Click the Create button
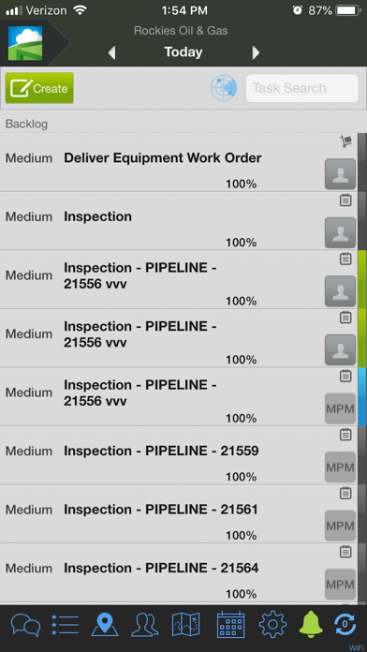Image resolution: width=367 pixels, height=652 pixels. (39, 88)
